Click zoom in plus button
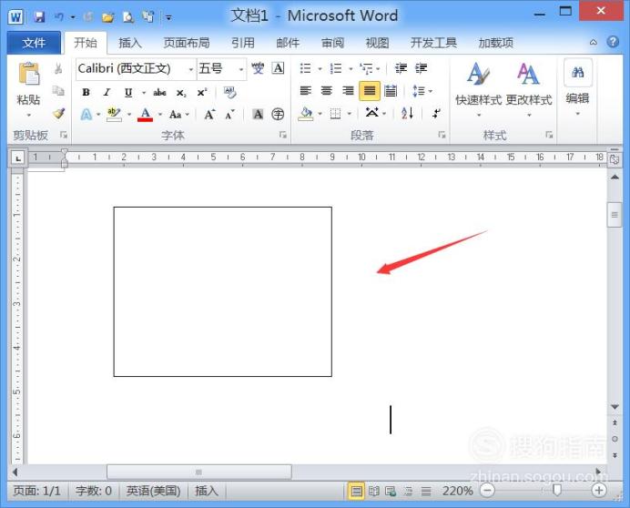 [599, 491]
